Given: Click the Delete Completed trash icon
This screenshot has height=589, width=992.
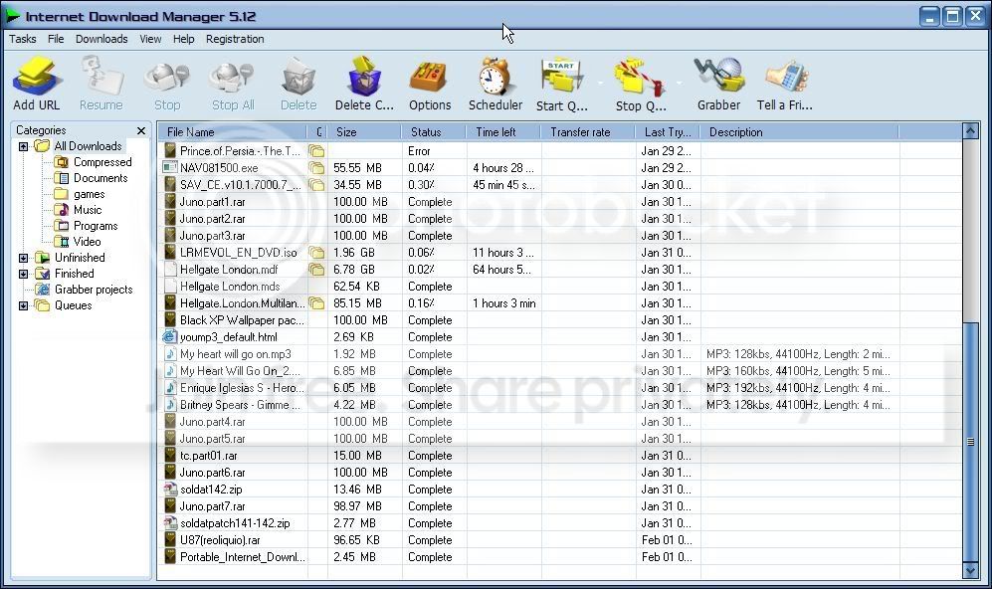Looking at the screenshot, I should click(x=364, y=76).
